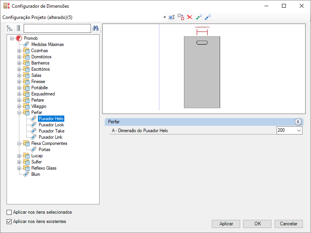Image resolution: width=311 pixels, height=233 pixels.
Task: Click the green export arrow icon
Action: pos(199,17)
